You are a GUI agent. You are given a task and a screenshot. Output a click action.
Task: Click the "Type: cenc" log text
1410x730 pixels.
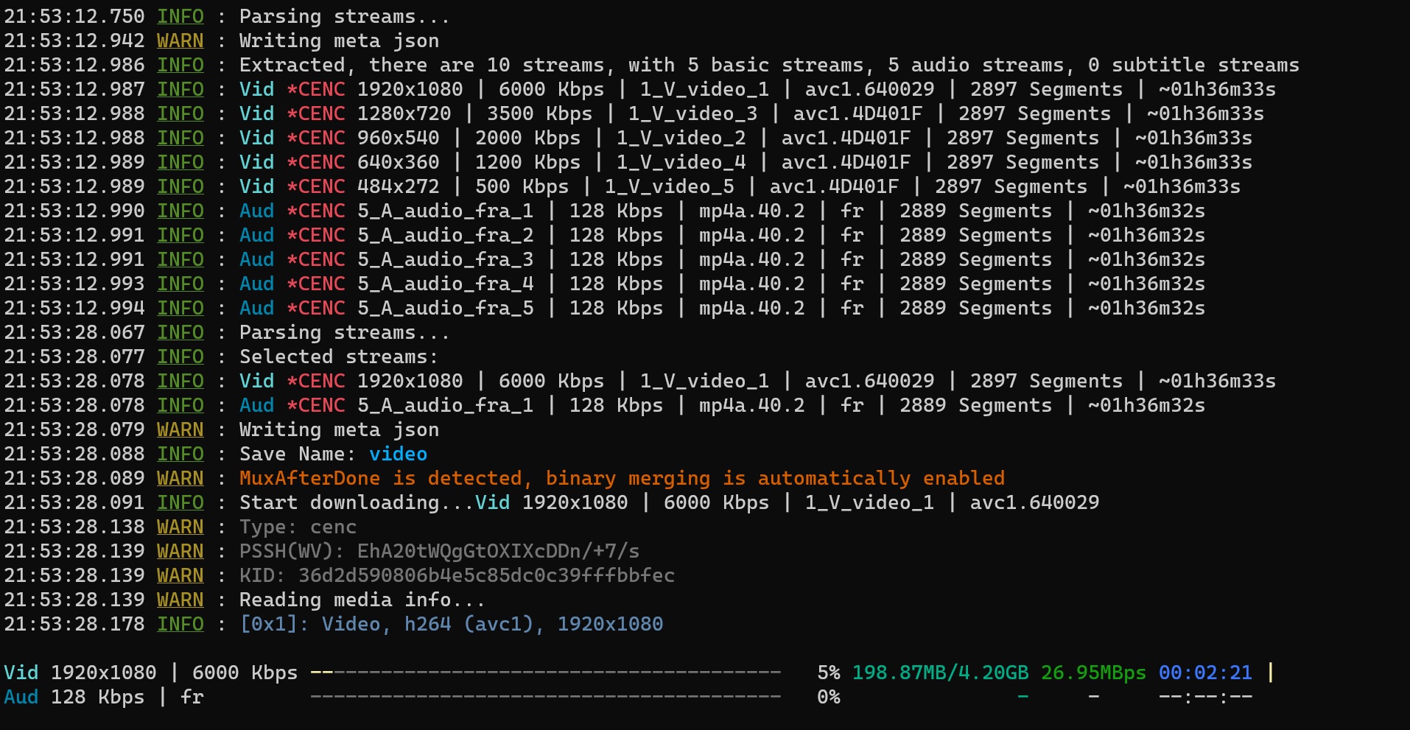pos(298,527)
